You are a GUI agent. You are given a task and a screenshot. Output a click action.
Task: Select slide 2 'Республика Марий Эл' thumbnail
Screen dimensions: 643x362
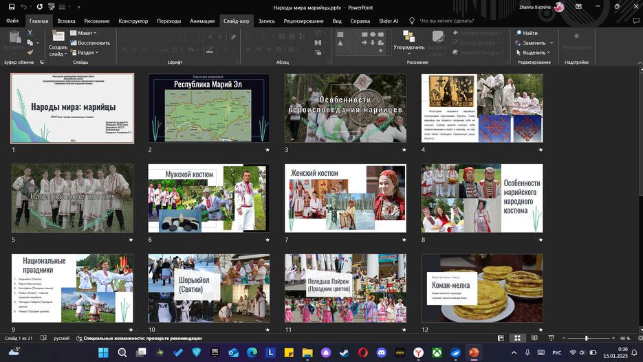[209, 108]
